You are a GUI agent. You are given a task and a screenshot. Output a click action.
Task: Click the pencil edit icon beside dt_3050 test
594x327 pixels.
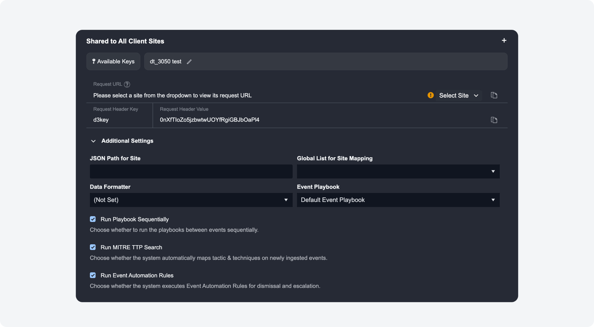(x=189, y=62)
